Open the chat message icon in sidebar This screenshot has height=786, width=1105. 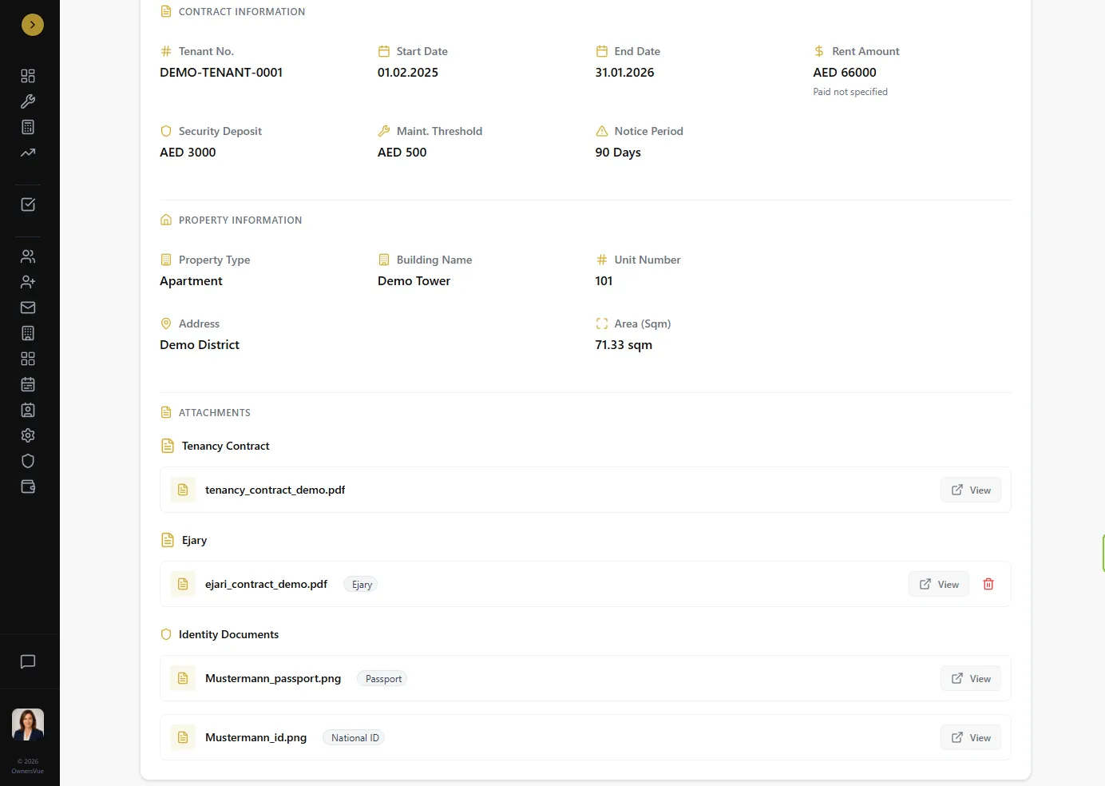click(x=28, y=661)
